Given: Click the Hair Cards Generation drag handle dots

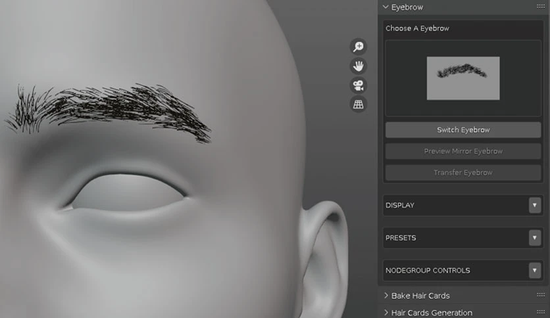Looking at the screenshot, I should 541,311.
